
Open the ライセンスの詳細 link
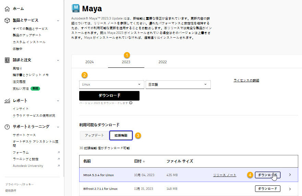(246, 80)
